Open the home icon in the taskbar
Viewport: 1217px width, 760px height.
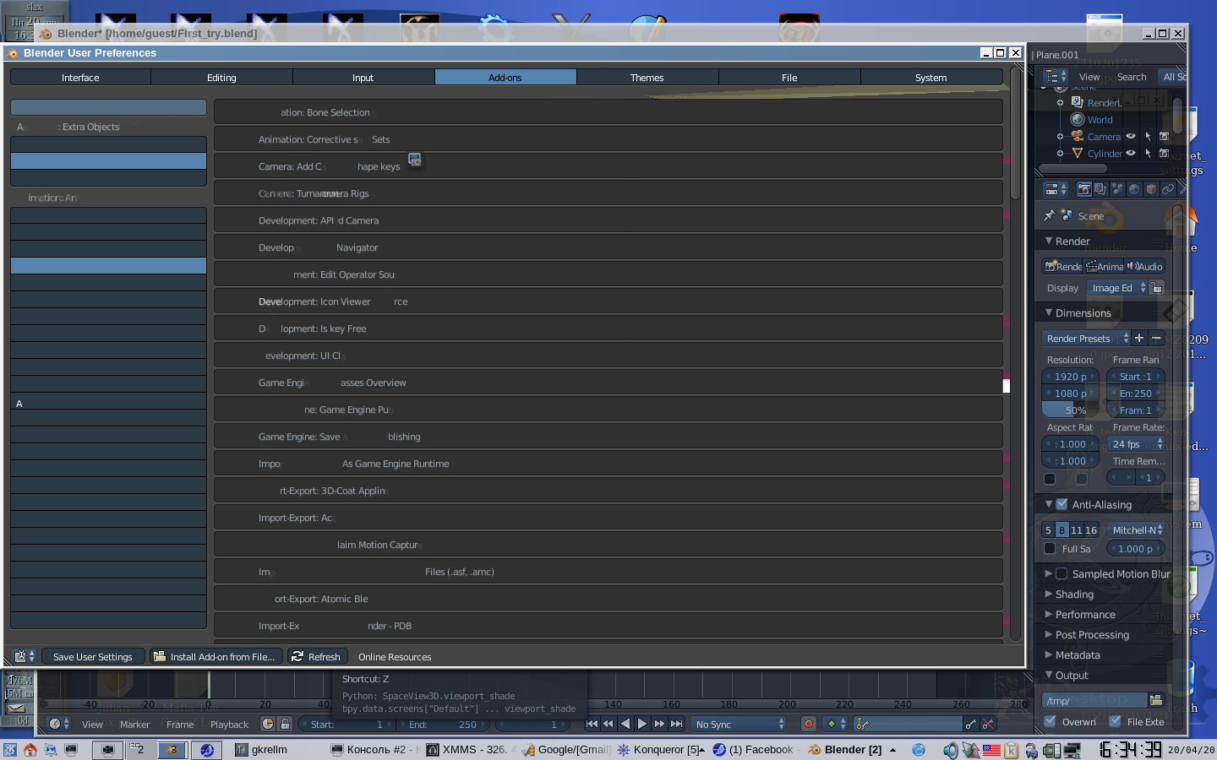click(x=30, y=749)
